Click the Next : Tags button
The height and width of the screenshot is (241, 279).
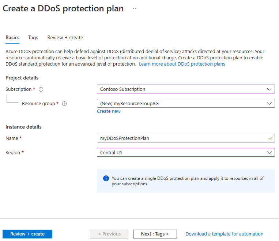pyautogui.click(x=155, y=234)
